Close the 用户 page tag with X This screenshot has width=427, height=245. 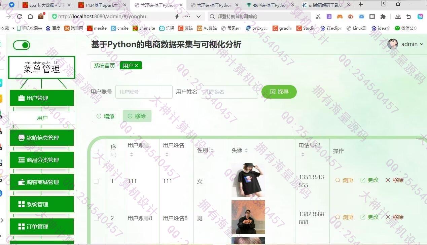tap(136, 66)
